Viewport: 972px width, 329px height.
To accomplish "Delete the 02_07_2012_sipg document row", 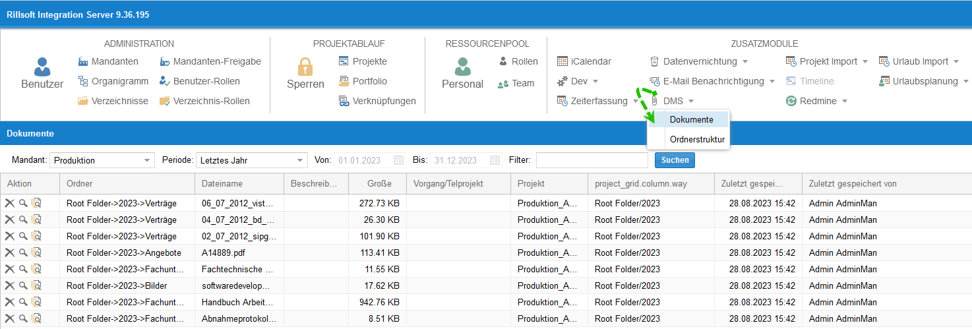I will [10, 236].
